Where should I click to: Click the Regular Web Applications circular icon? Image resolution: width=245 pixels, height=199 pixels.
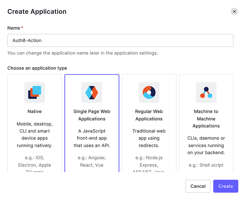[149, 92]
